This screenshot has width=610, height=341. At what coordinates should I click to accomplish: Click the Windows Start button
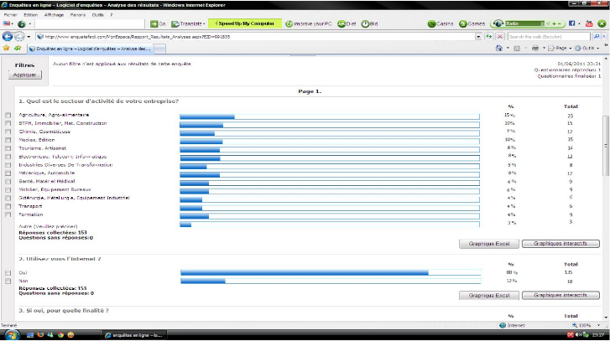click(x=12, y=334)
